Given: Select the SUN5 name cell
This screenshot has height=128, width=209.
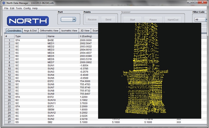Looking at the screenshot, I should tap(63, 78).
